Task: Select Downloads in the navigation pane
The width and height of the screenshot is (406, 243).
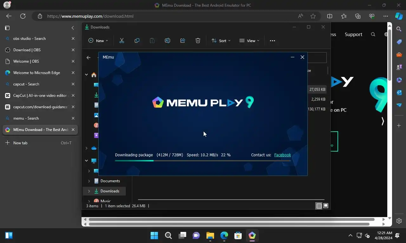Action: (110, 191)
